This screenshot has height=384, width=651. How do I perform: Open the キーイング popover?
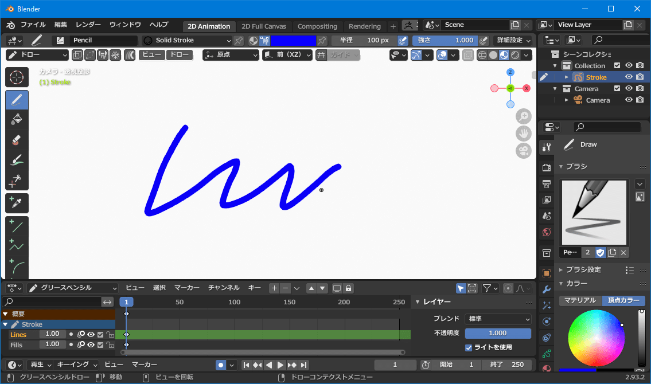click(x=77, y=365)
